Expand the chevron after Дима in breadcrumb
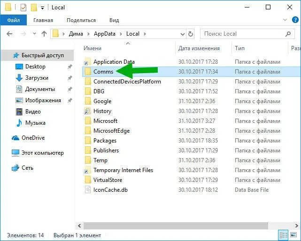The width and height of the screenshot is (301, 241). coord(88,34)
